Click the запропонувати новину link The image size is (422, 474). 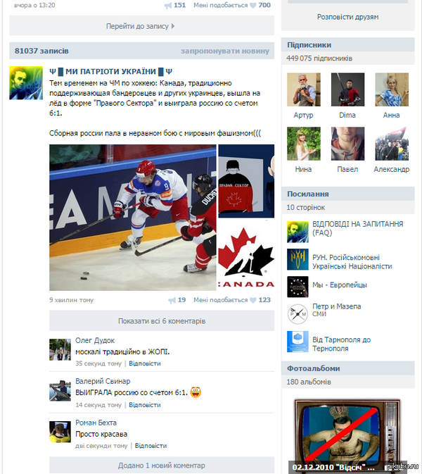coord(225,51)
